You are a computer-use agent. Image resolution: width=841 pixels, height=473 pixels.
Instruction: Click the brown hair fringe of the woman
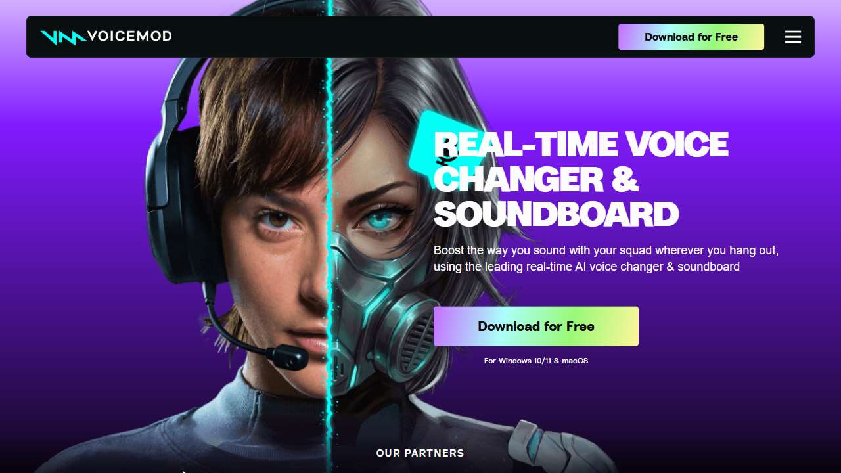tap(263, 131)
